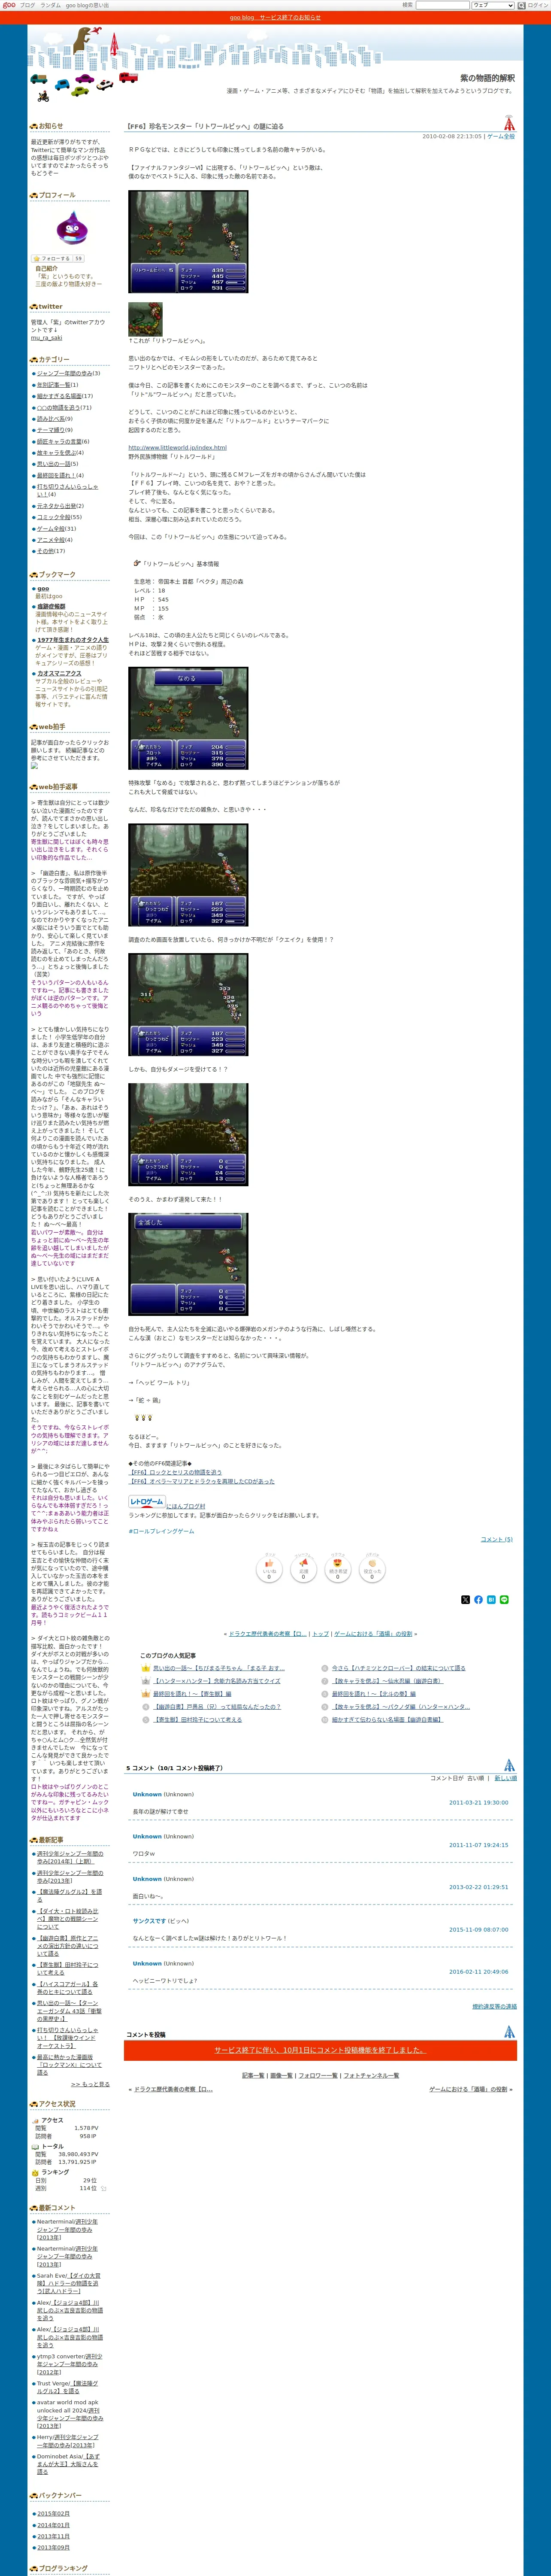The height and width of the screenshot is (2576, 551).
Task: Open the 2015年02月 archive link
Action: [x=54, y=2513]
